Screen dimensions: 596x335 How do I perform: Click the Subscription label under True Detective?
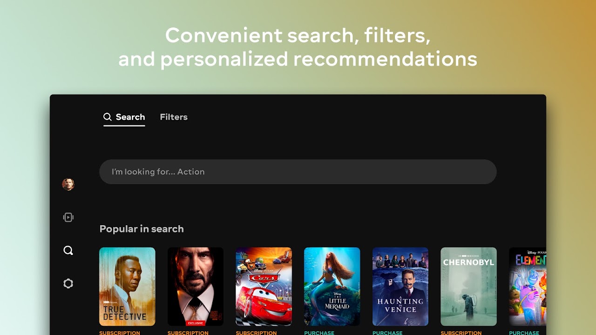(x=120, y=333)
